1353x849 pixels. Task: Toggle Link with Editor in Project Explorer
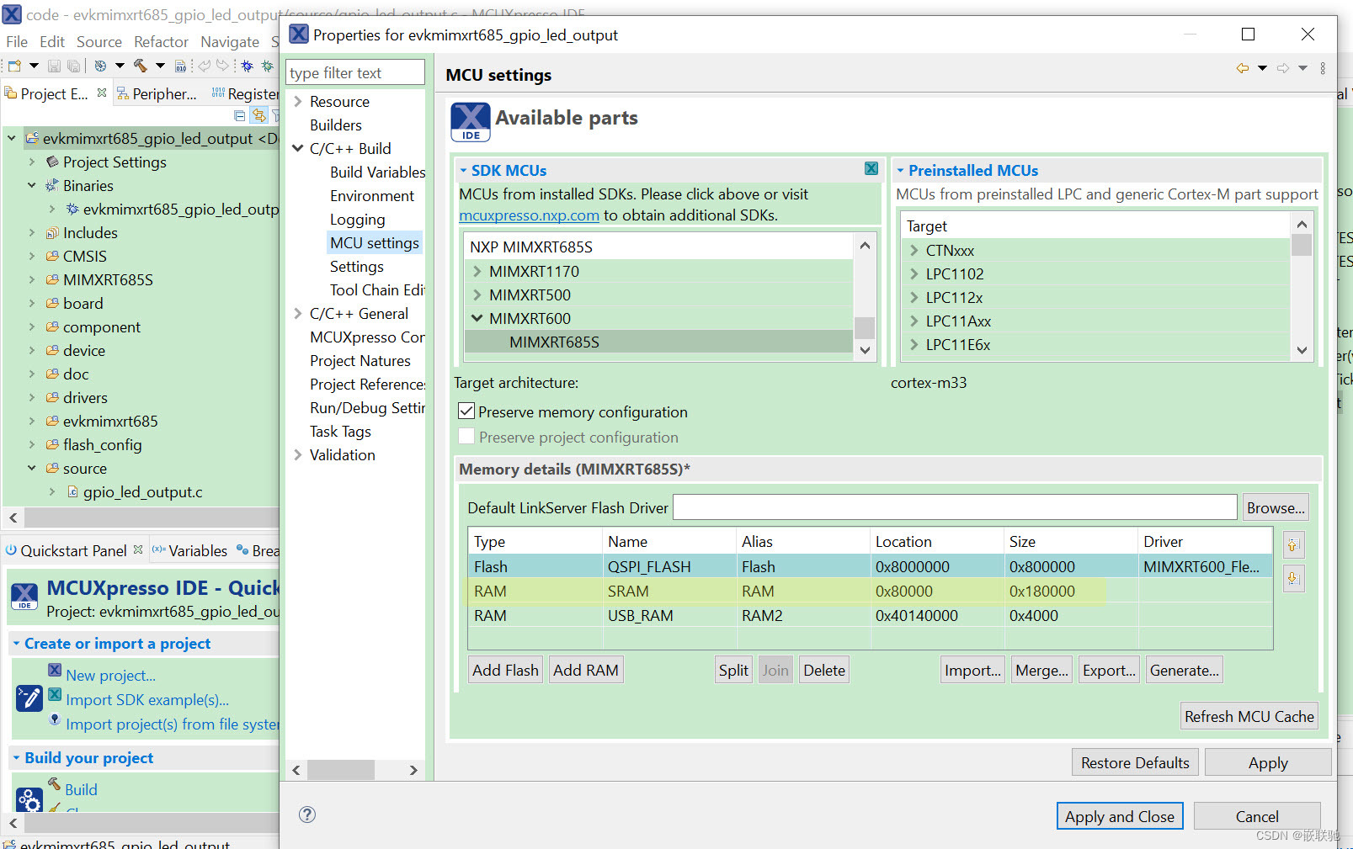(x=259, y=115)
